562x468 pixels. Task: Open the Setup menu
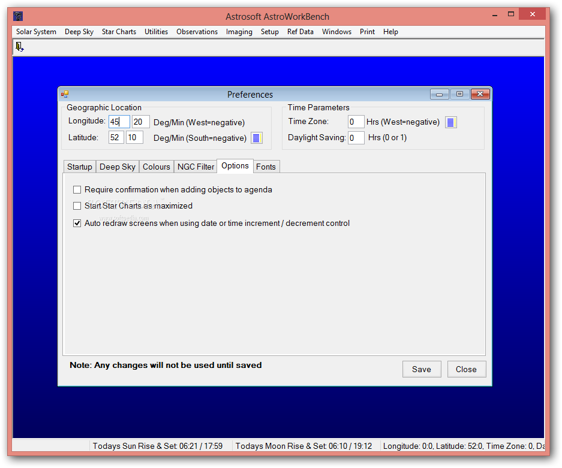[x=269, y=32]
